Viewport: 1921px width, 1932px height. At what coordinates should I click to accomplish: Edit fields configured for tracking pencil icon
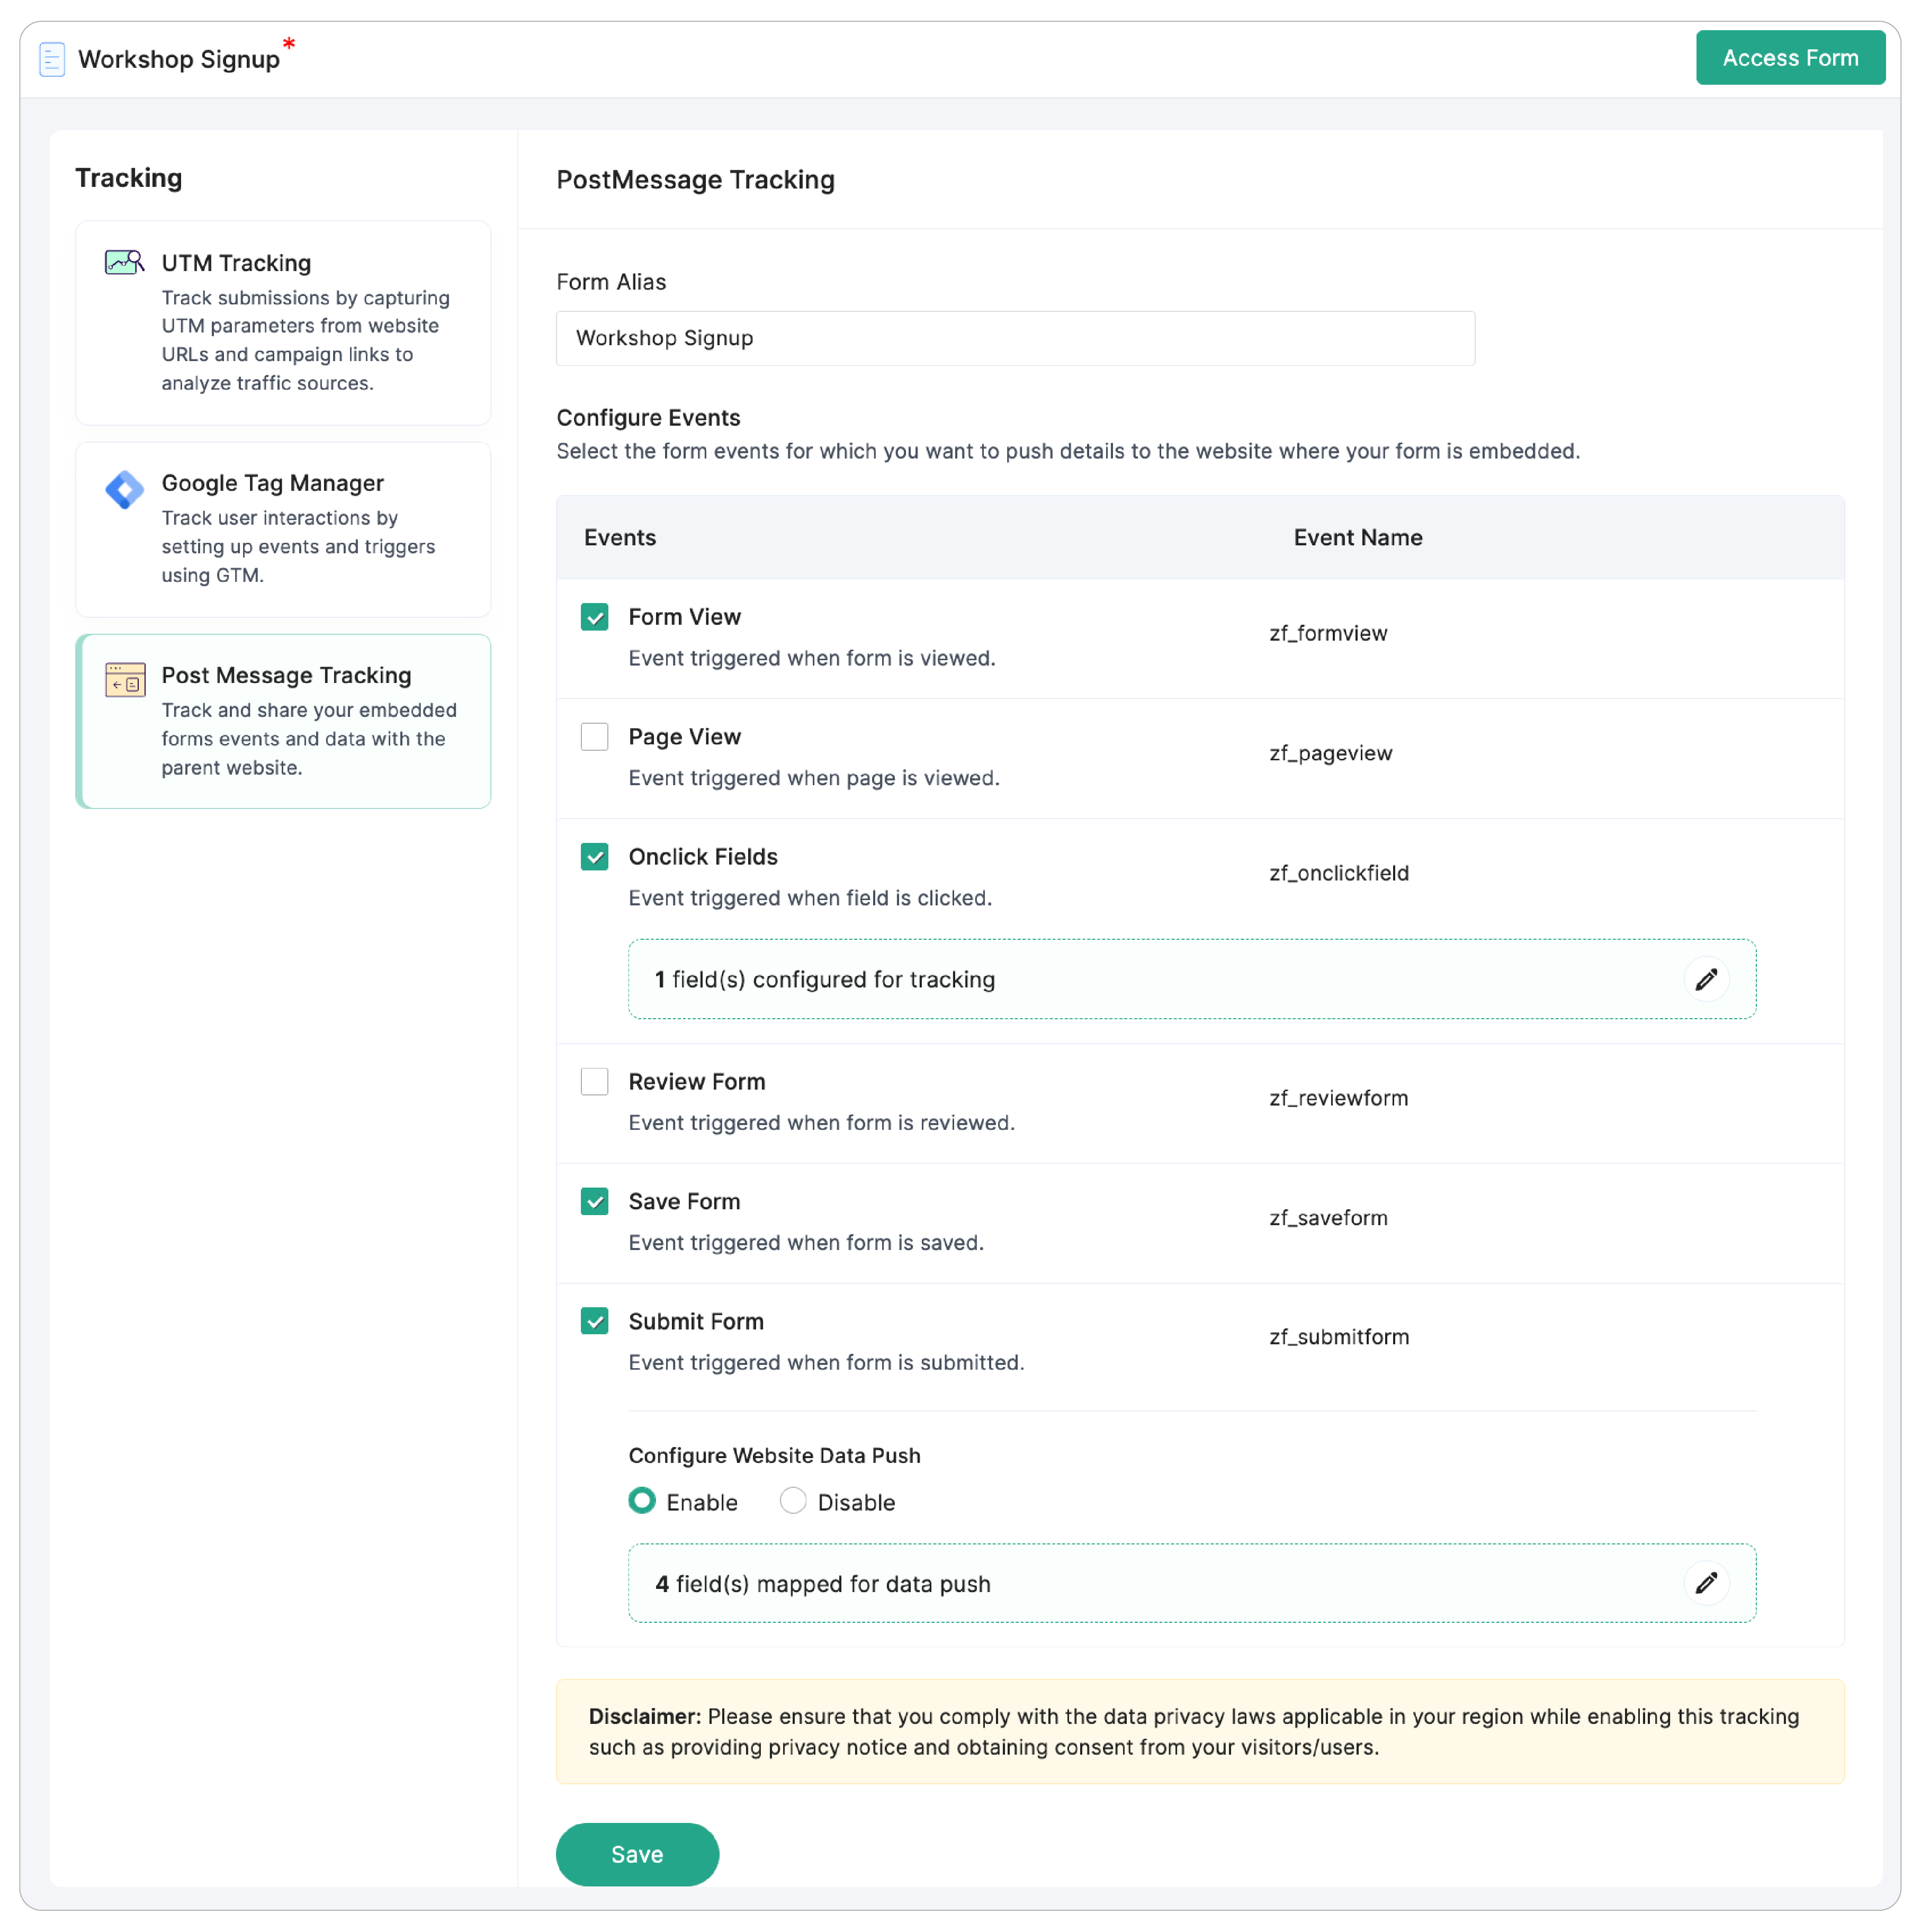(1706, 979)
